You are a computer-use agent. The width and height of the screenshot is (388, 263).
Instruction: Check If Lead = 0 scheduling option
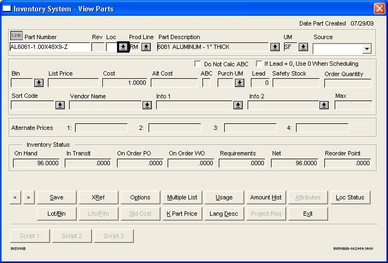[x=259, y=64]
